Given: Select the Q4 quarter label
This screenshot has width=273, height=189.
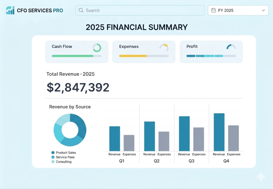Looking at the screenshot, I should tap(226, 161).
